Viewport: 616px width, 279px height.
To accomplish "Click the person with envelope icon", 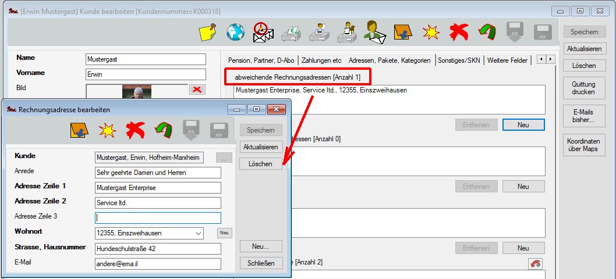I will [375, 33].
